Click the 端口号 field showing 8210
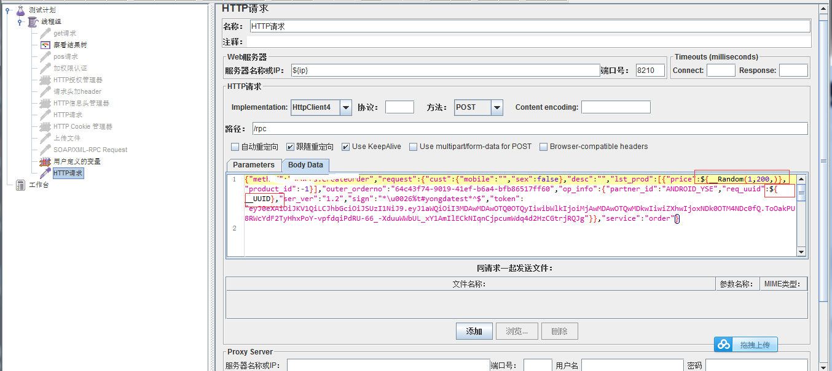832x371 pixels. coord(650,71)
